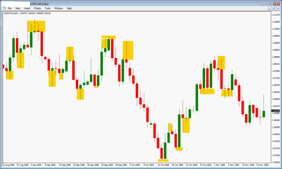Click the 13 Oct 2009 date label
The image size is (282, 169).
(163, 165)
